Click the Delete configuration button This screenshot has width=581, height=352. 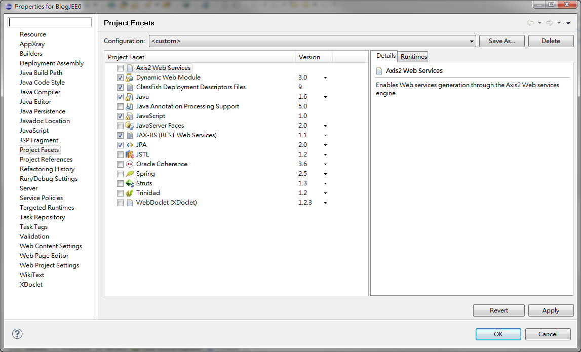[551, 41]
